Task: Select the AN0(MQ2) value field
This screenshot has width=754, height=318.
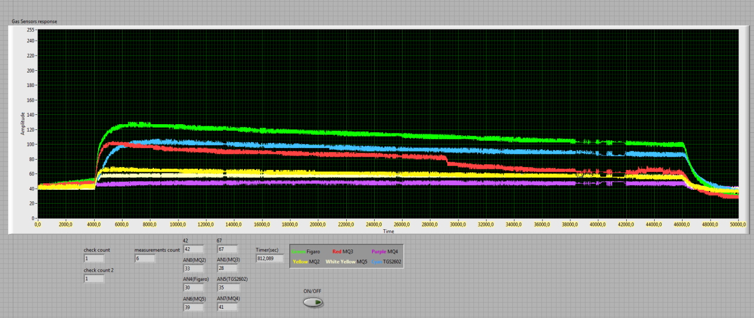Action: point(193,269)
